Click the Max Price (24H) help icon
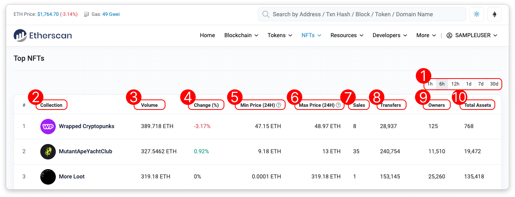Viewport: 515px width, 197px height. 338,105
